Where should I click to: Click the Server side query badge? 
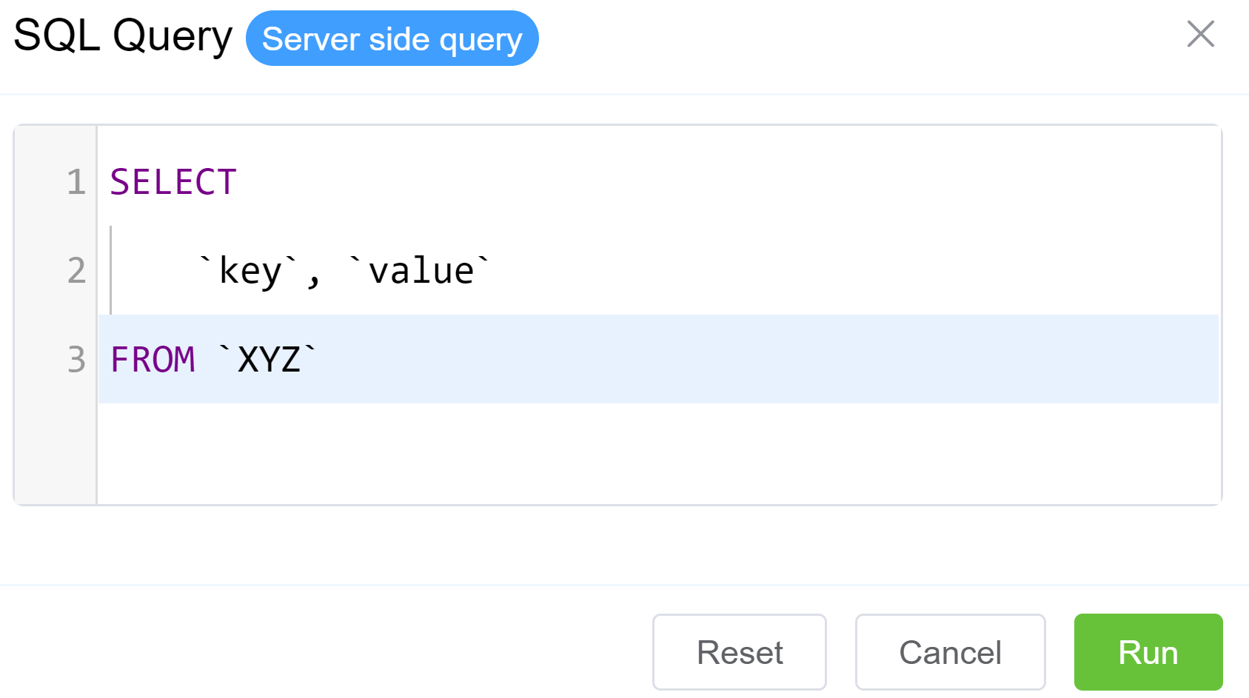tap(392, 38)
